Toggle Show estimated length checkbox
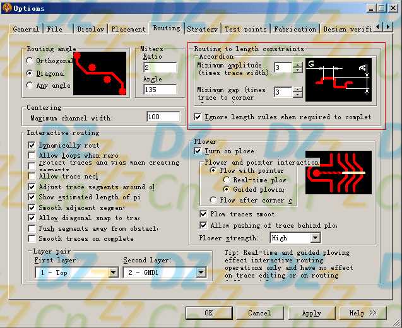This screenshot has height=328, width=402. [32, 197]
